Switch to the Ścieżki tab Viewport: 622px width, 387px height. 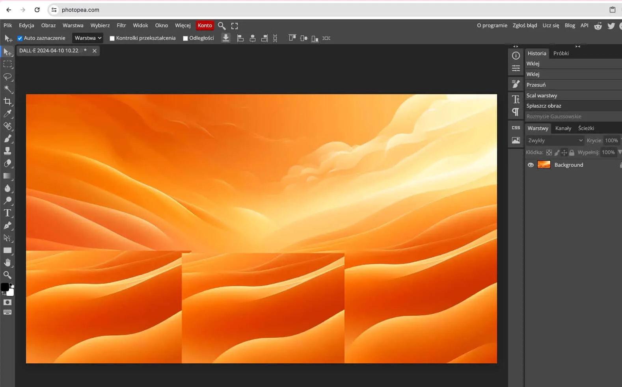pyautogui.click(x=586, y=128)
